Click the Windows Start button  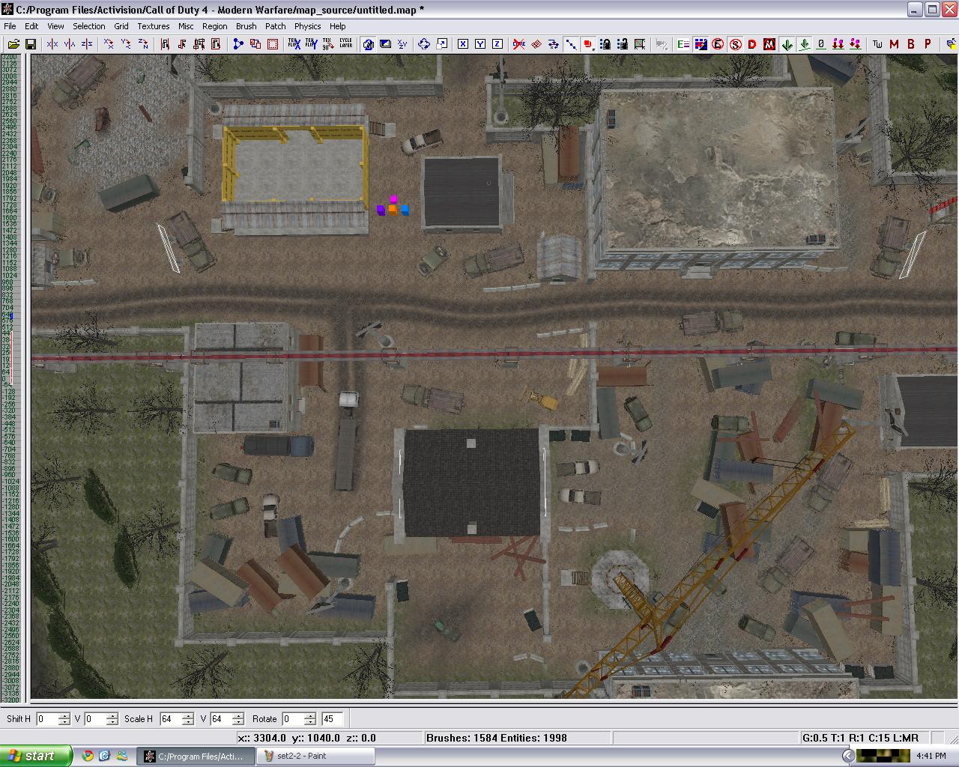coord(36,756)
